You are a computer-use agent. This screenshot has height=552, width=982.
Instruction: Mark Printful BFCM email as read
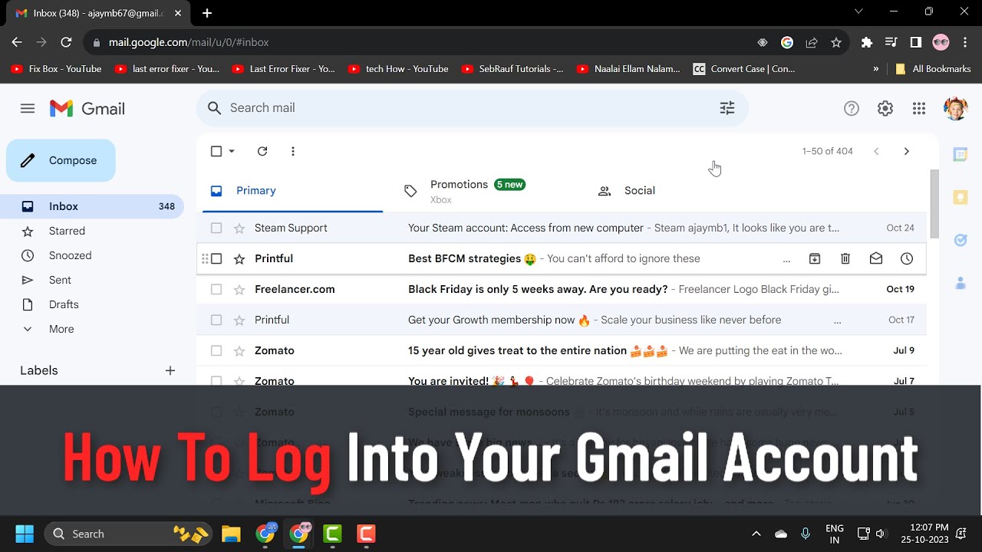tap(876, 258)
